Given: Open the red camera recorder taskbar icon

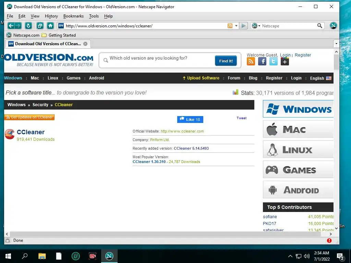Looking at the screenshot, I should coord(93,256).
